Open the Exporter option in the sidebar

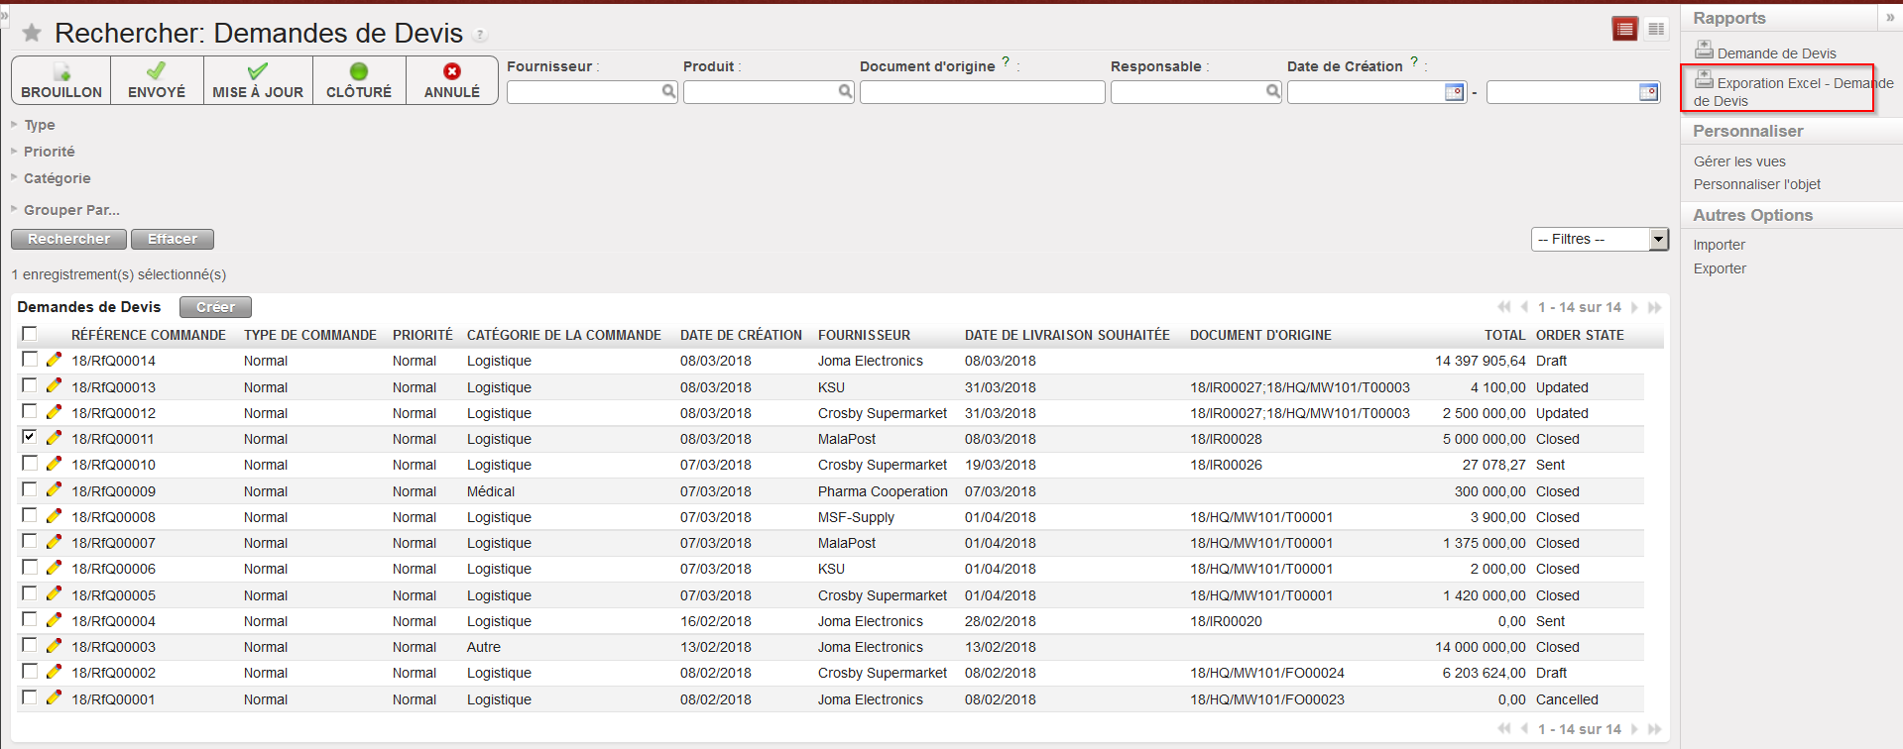pos(1720,268)
